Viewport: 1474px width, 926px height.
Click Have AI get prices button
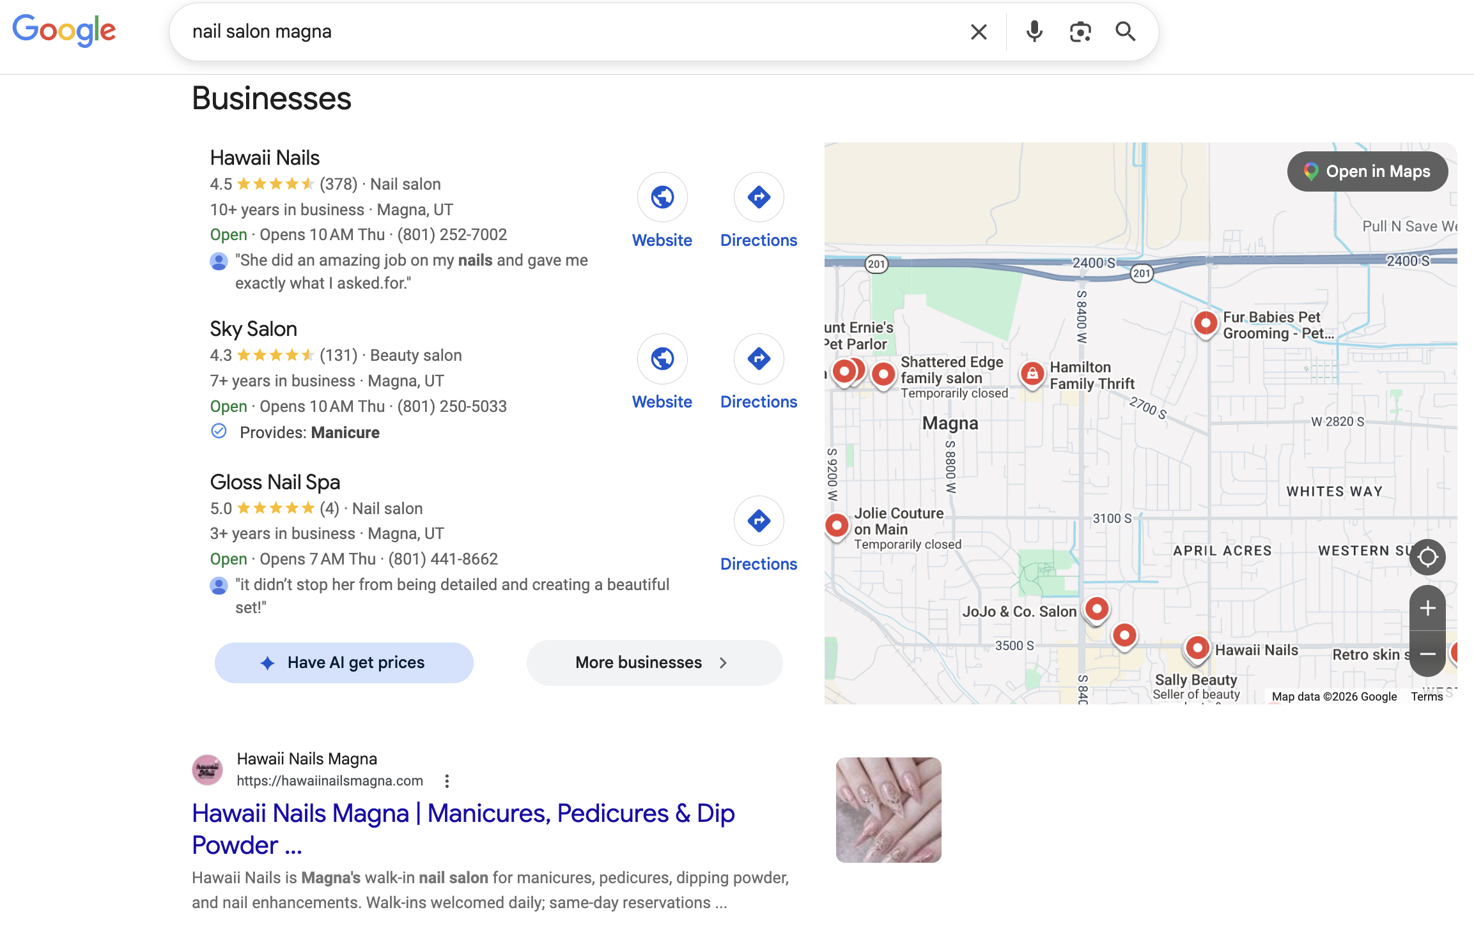click(344, 662)
